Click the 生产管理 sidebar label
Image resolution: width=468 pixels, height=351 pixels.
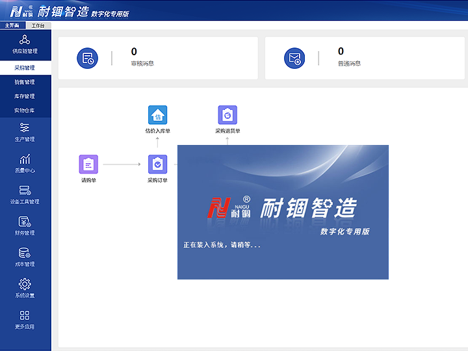tap(25, 139)
